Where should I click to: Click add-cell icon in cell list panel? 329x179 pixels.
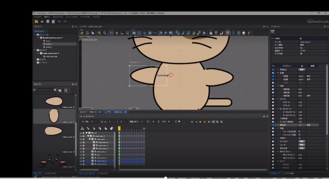60,90
